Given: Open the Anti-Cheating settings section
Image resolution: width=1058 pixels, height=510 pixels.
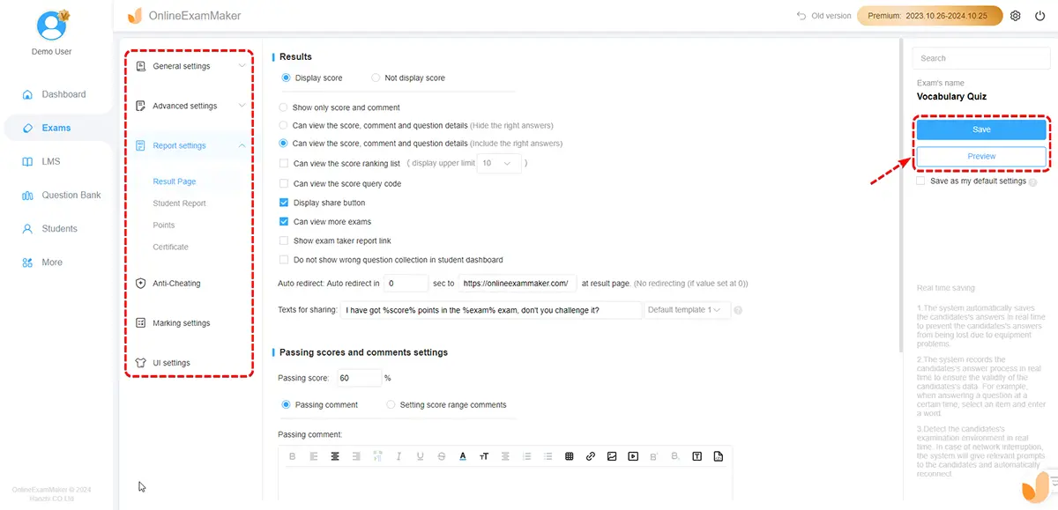Looking at the screenshot, I should click(x=176, y=284).
